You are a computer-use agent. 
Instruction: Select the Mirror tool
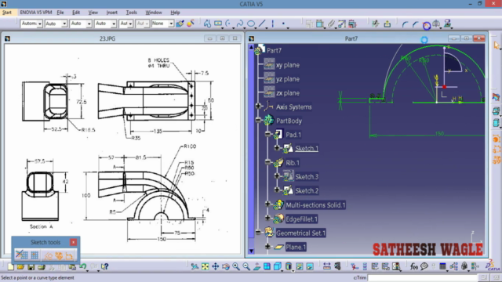pos(436,24)
